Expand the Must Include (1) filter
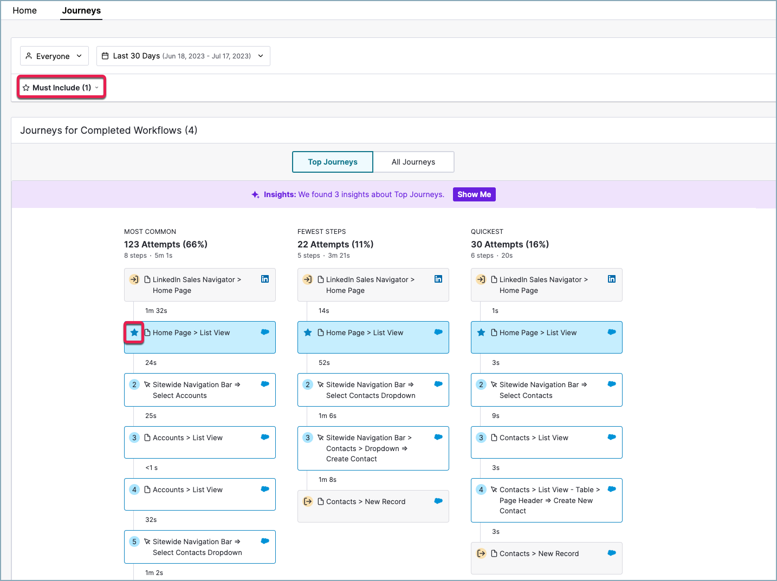This screenshot has width=777, height=581. coord(61,87)
